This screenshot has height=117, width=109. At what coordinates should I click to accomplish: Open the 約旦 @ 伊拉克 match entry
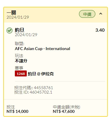coord(41,74)
